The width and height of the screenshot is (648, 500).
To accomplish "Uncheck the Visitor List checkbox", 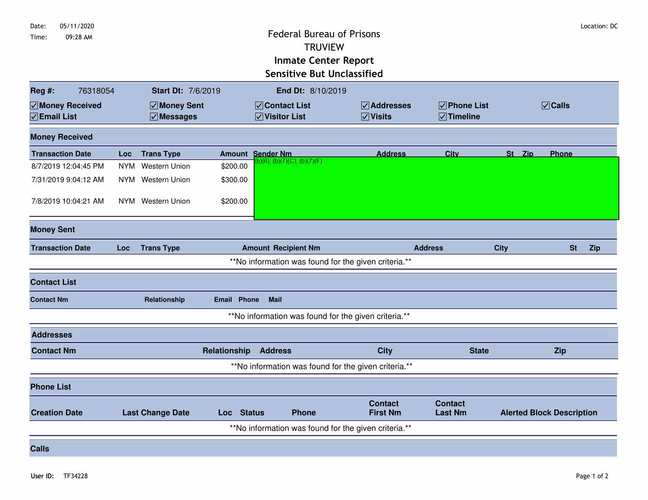I will coord(259,116).
